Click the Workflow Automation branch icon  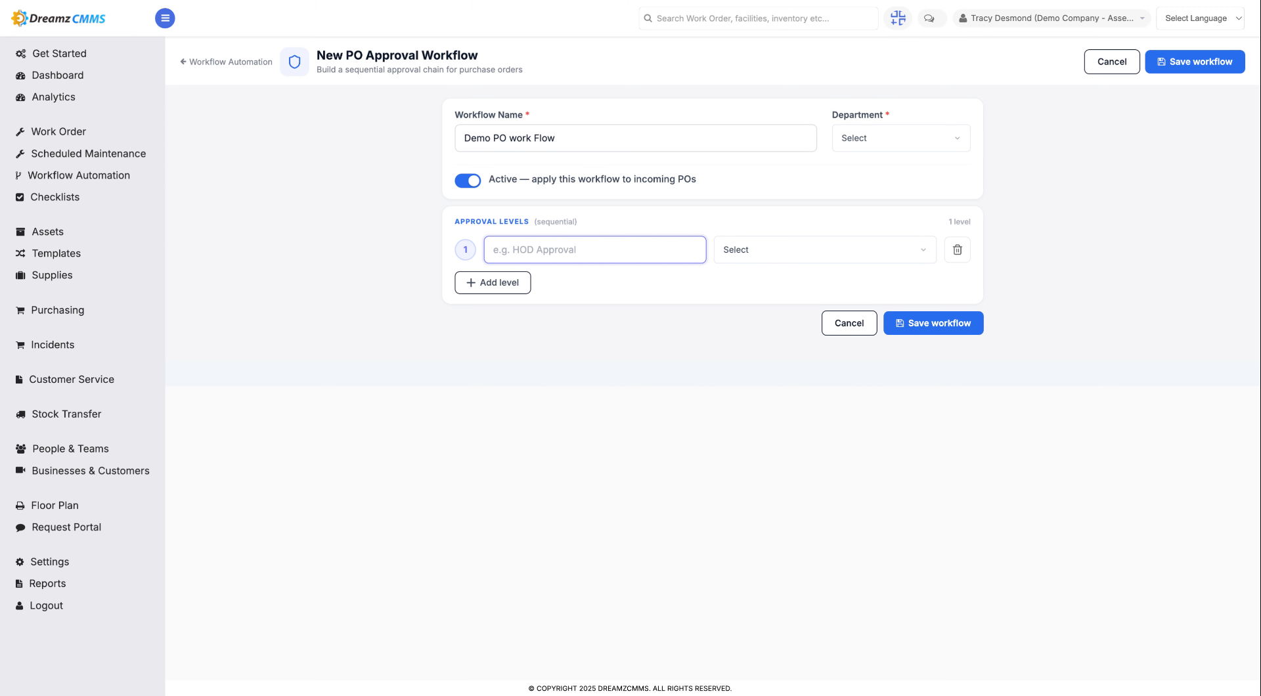click(18, 175)
